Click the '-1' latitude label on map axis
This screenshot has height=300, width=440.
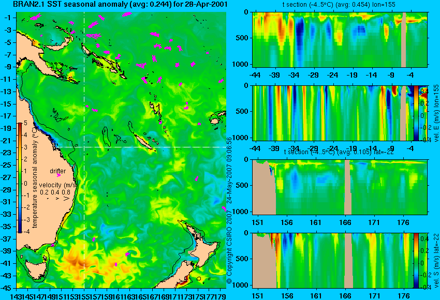(8, 18)
